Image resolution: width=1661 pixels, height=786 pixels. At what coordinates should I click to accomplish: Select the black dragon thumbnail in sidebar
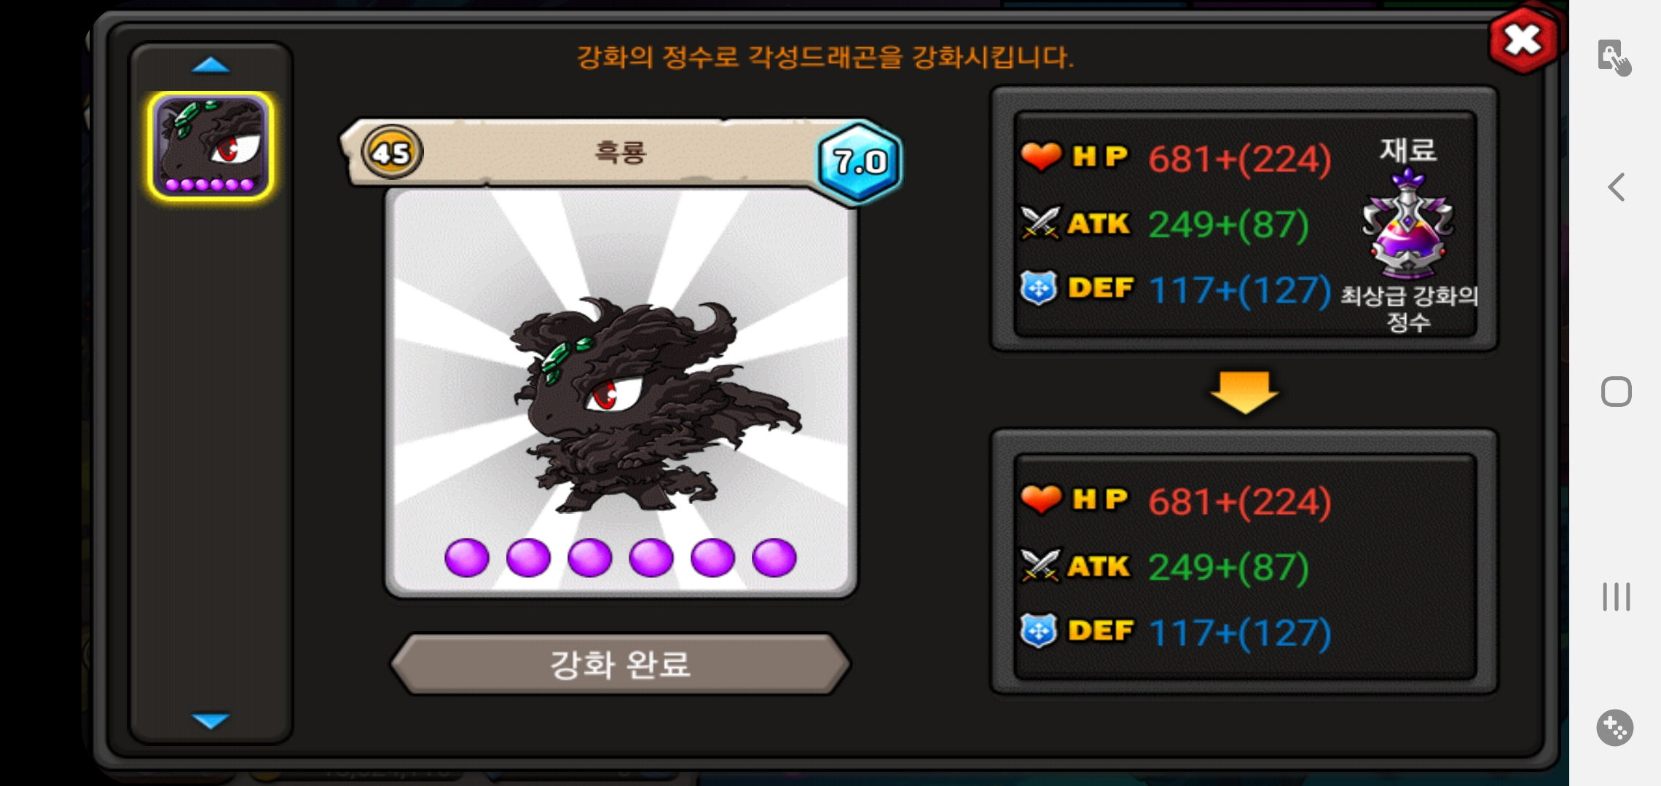(211, 146)
